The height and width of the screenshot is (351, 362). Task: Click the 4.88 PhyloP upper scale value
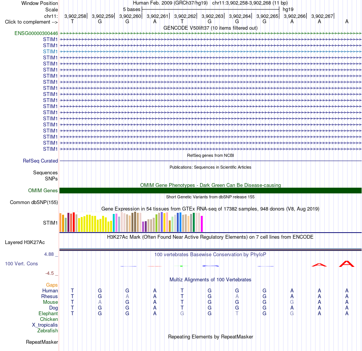pyautogui.click(x=49, y=254)
